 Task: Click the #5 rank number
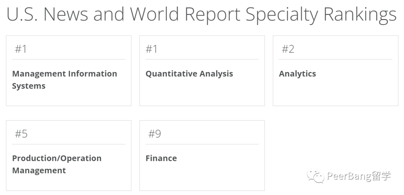pyautogui.click(x=21, y=134)
